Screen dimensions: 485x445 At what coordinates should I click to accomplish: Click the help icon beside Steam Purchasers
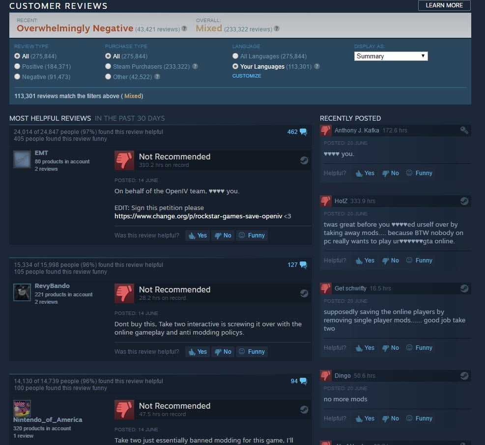pyautogui.click(x=195, y=66)
